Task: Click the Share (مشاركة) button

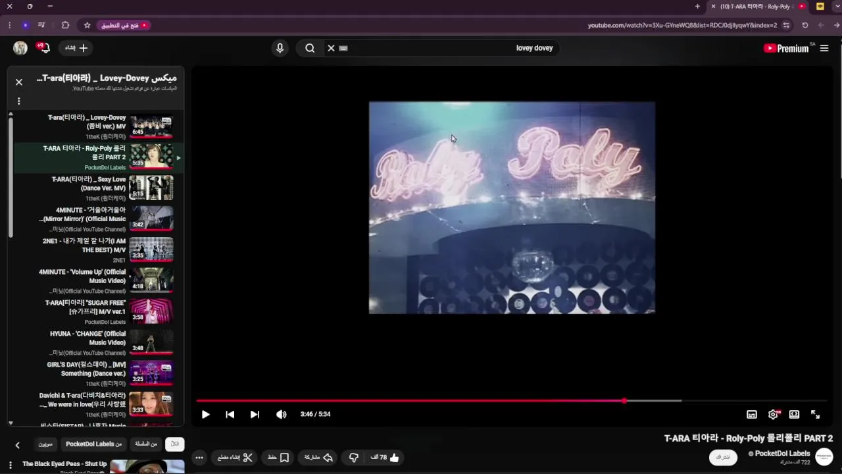Action: (x=318, y=458)
